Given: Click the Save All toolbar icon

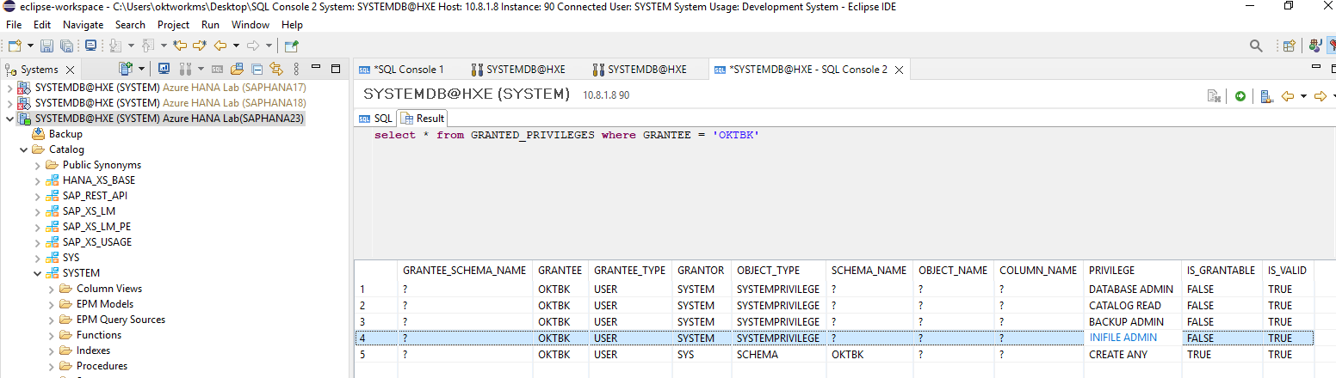Looking at the screenshot, I should point(65,46).
